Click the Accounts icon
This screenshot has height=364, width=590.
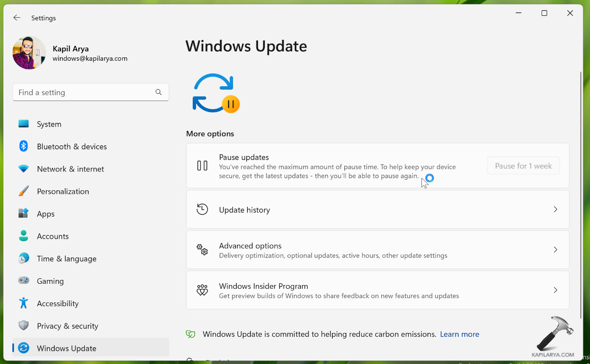(x=23, y=236)
